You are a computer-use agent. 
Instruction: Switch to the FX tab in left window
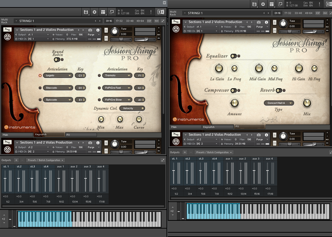(x=81, y=134)
